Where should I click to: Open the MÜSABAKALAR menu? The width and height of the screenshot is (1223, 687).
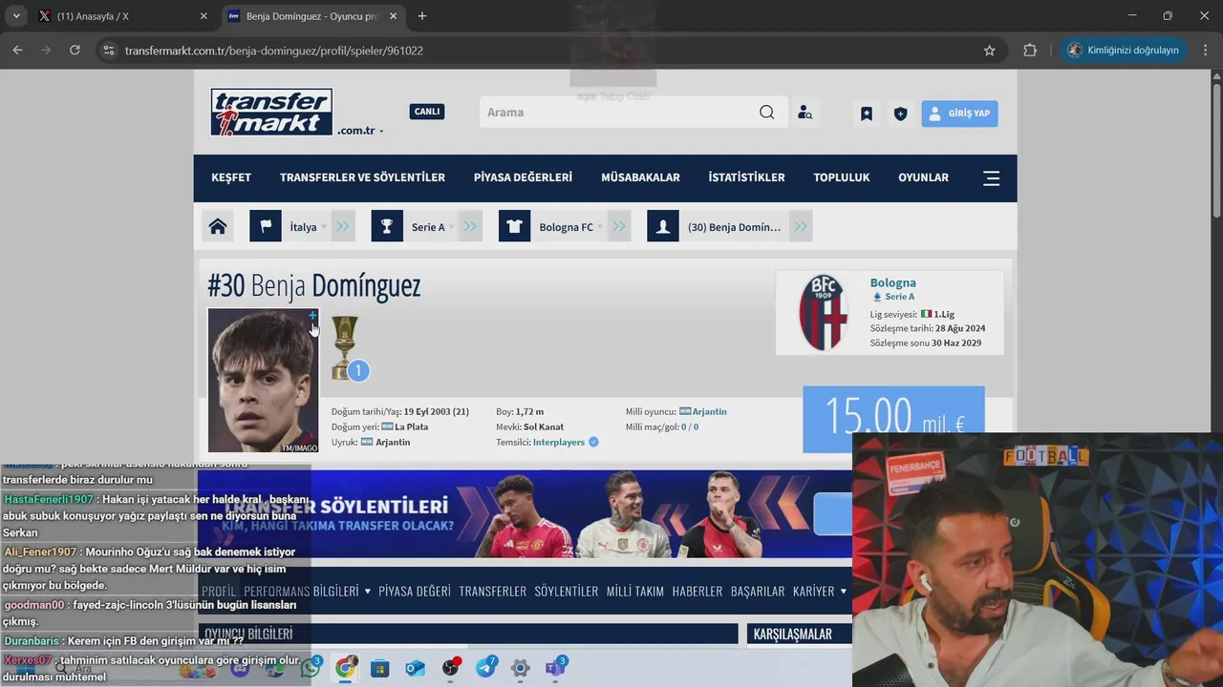click(x=640, y=177)
